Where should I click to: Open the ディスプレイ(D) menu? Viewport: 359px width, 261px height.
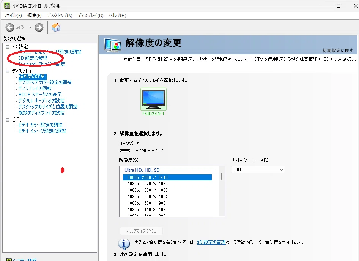[x=91, y=15]
